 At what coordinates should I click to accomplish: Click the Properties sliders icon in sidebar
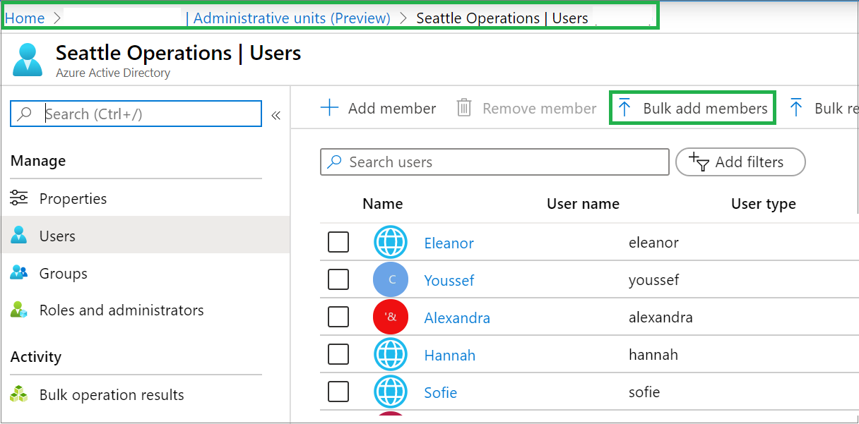click(19, 198)
